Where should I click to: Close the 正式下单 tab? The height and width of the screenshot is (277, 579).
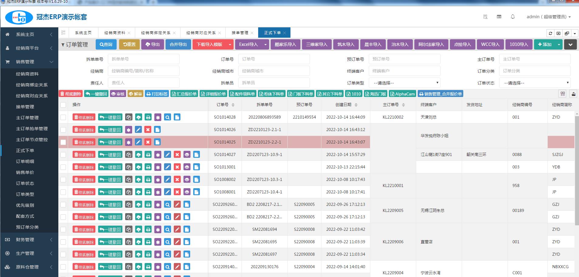(285, 33)
